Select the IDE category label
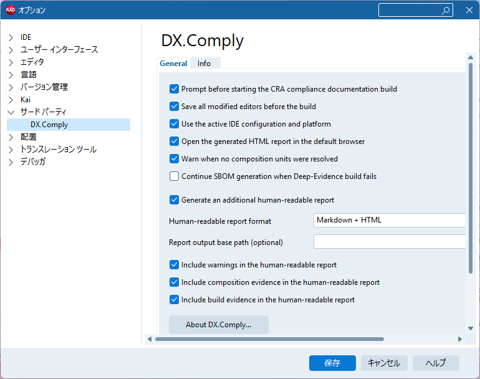This screenshot has height=379, width=480. coord(26,37)
